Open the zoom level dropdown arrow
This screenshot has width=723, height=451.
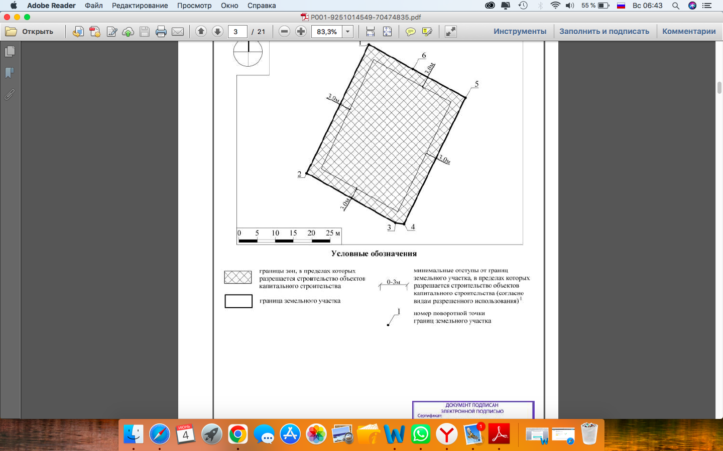[348, 32]
